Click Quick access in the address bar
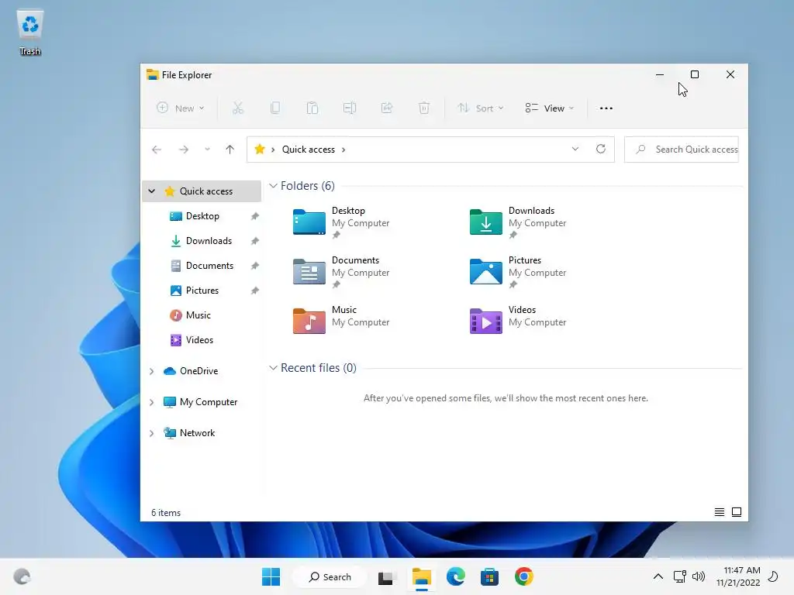Image resolution: width=794 pixels, height=595 pixels. click(309, 150)
